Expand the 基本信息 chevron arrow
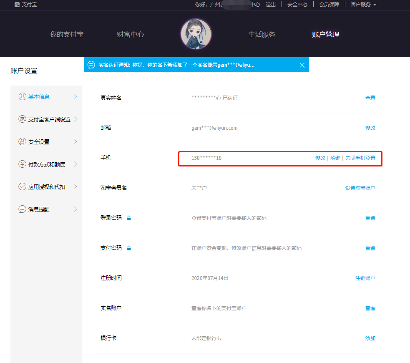 tap(75, 96)
